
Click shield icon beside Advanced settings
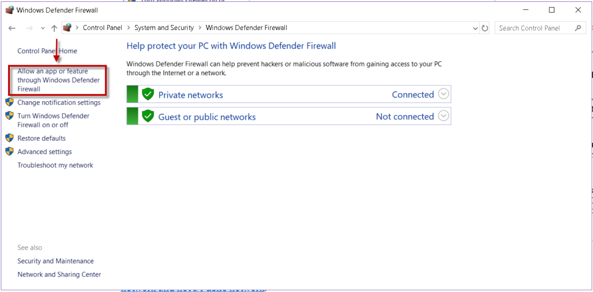pos(9,151)
